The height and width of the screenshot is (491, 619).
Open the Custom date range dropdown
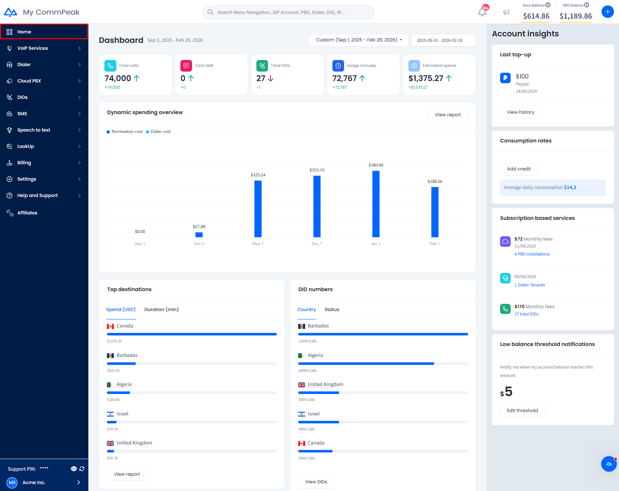[359, 40]
